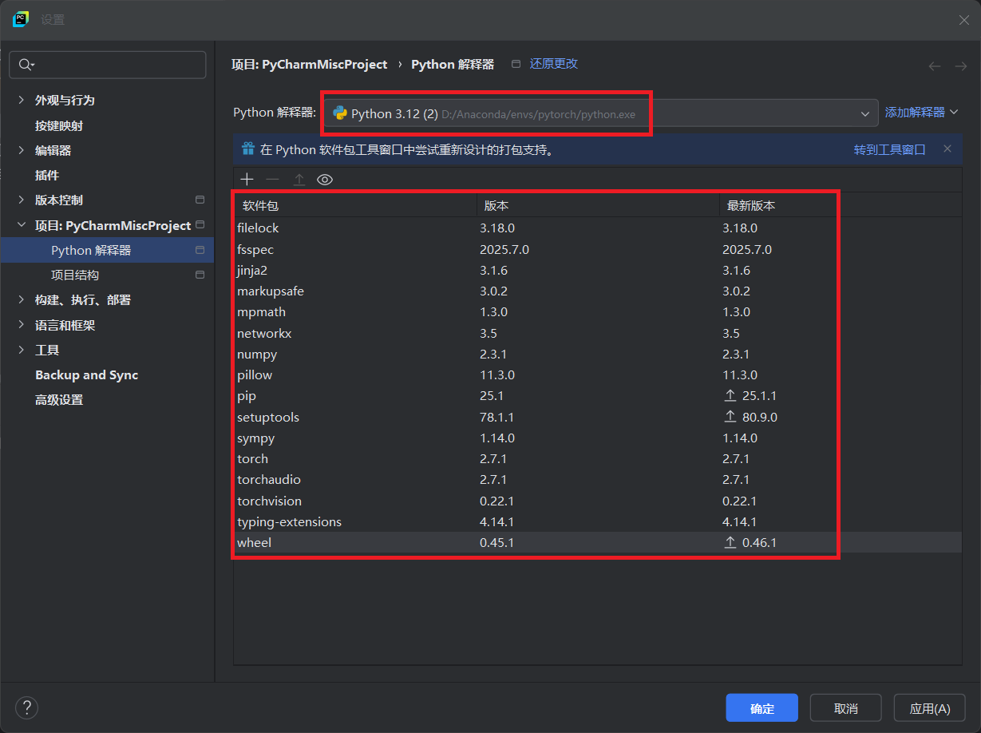981x733 pixels.
Task: Select Python 解释器 in settings tree
Action: click(x=107, y=250)
